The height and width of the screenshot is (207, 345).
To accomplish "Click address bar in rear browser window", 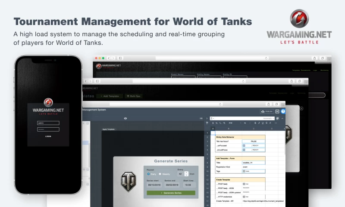I will coord(212,58).
